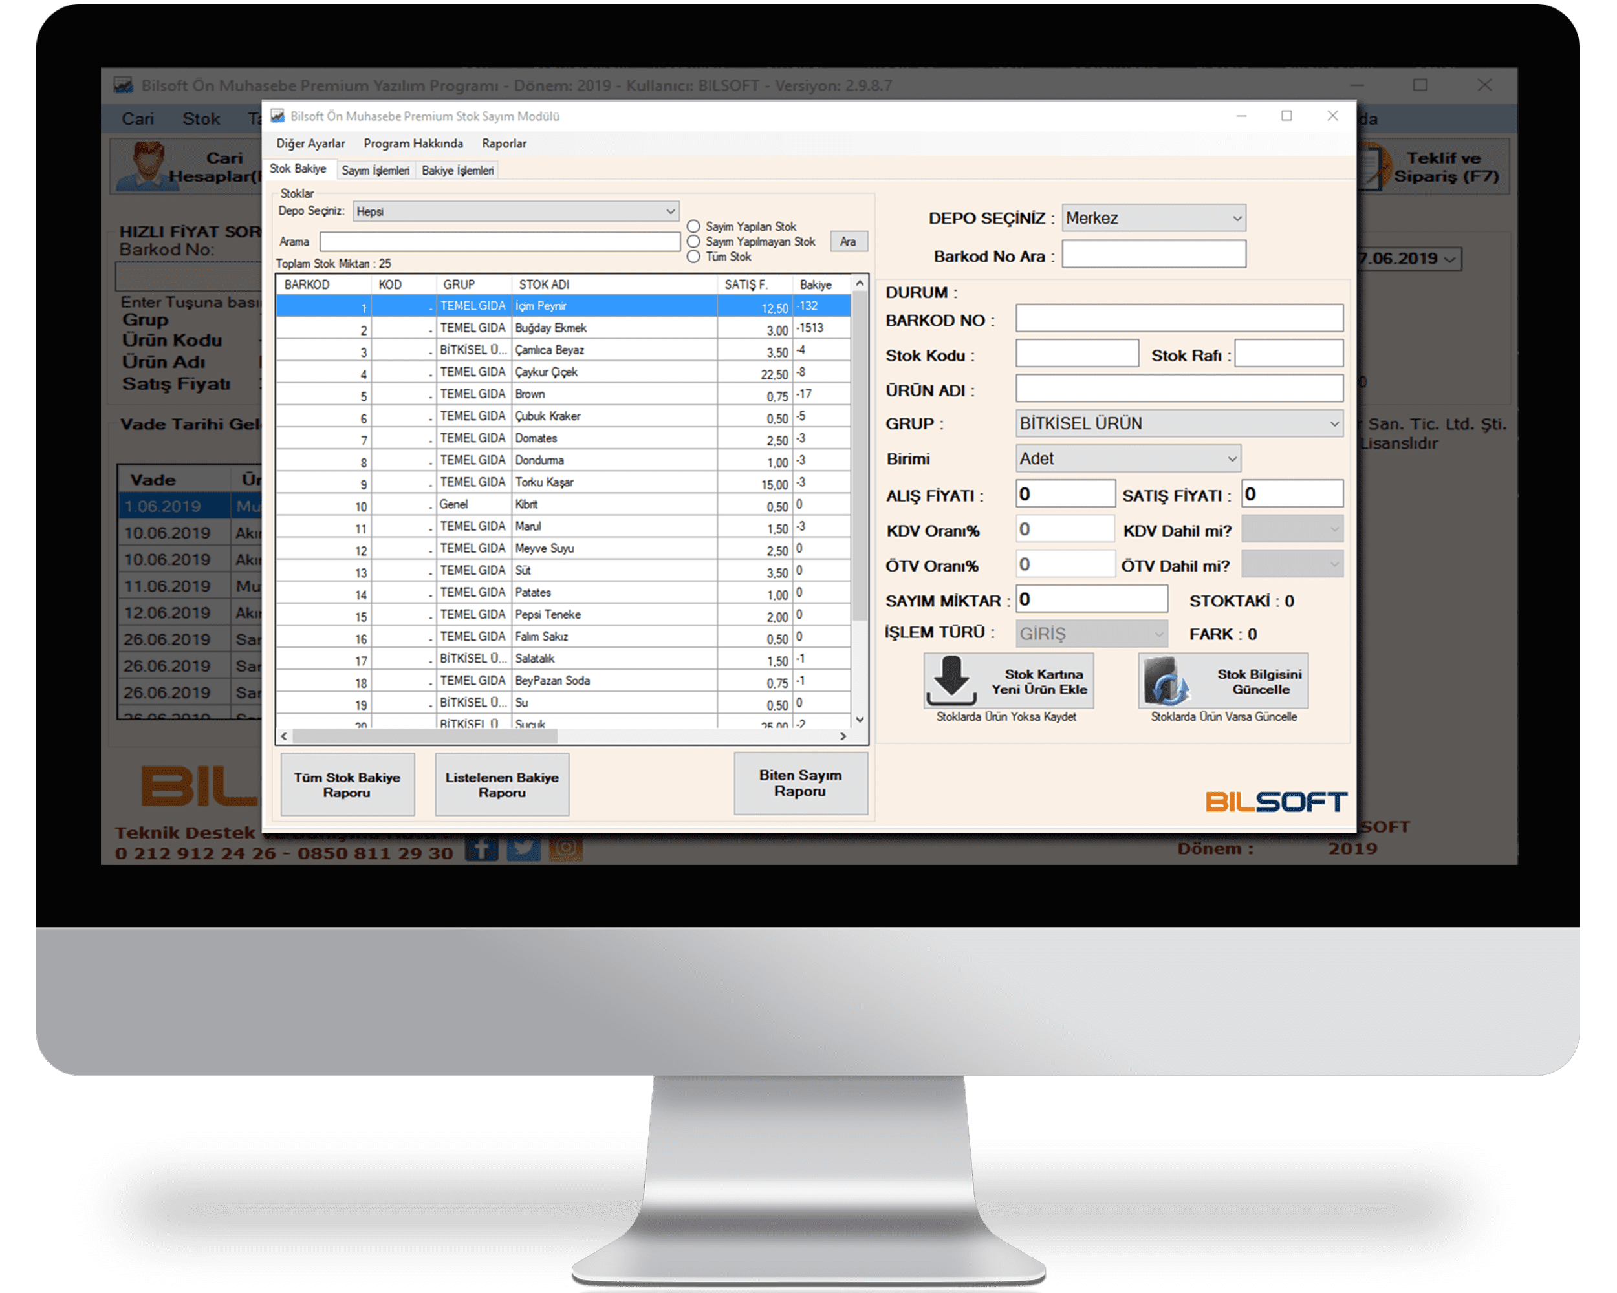Click the Listelenen Bakiye Raporu button
Viewport: 1617px width, 1293px height.
tap(502, 784)
